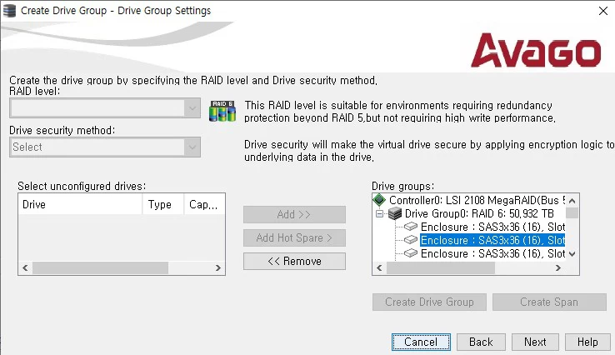Click the Add >> button
The width and height of the screenshot is (615, 355).
(x=294, y=214)
